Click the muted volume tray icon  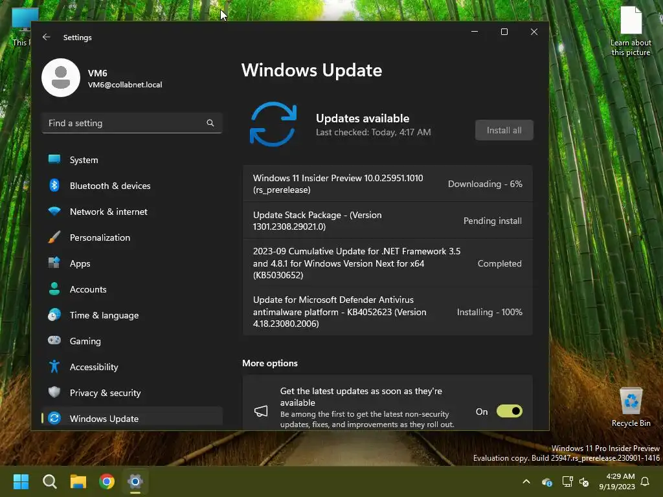(584, 481)
